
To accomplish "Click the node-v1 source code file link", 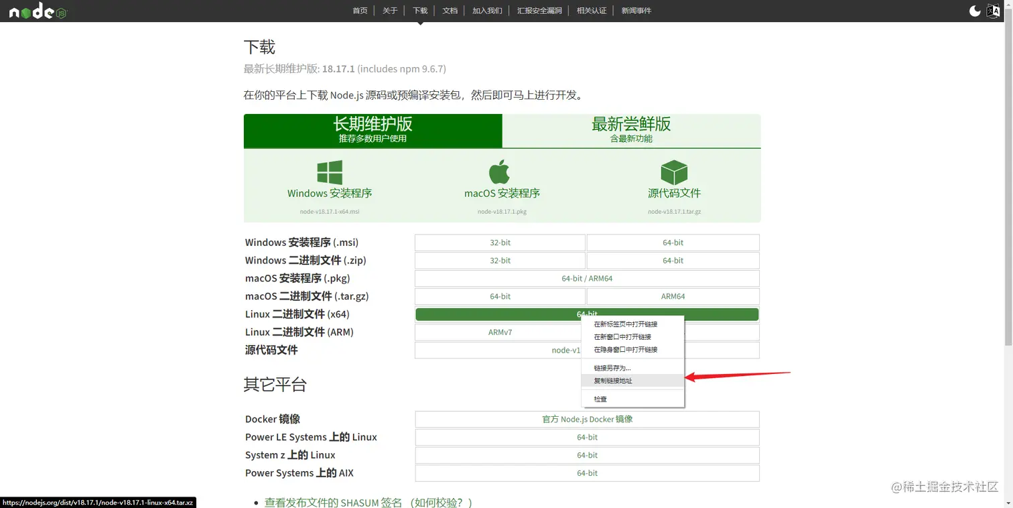I will point(566,351).
